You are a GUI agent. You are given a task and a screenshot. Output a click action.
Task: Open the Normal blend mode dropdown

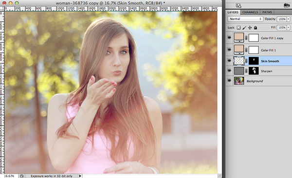245,19
